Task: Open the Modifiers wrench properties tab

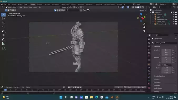Action: [x=149, y=68]
